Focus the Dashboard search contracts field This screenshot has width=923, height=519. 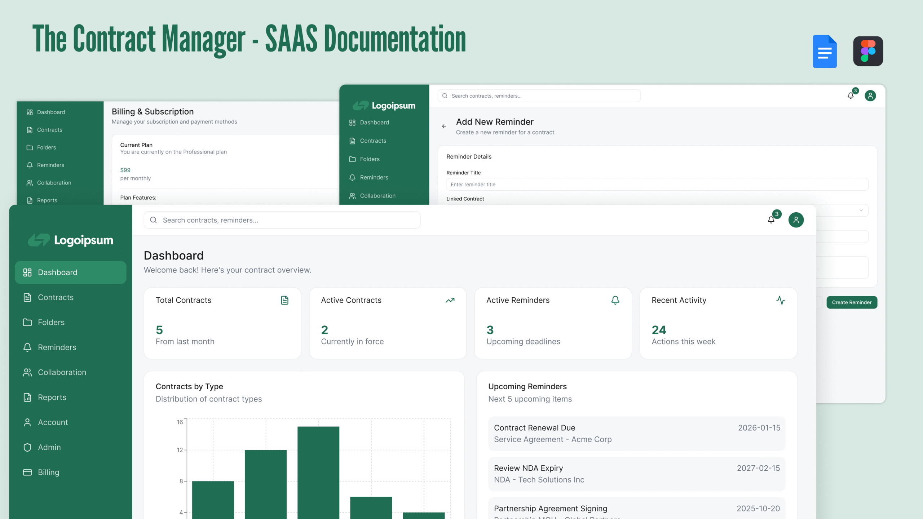[x=282, y=220]
